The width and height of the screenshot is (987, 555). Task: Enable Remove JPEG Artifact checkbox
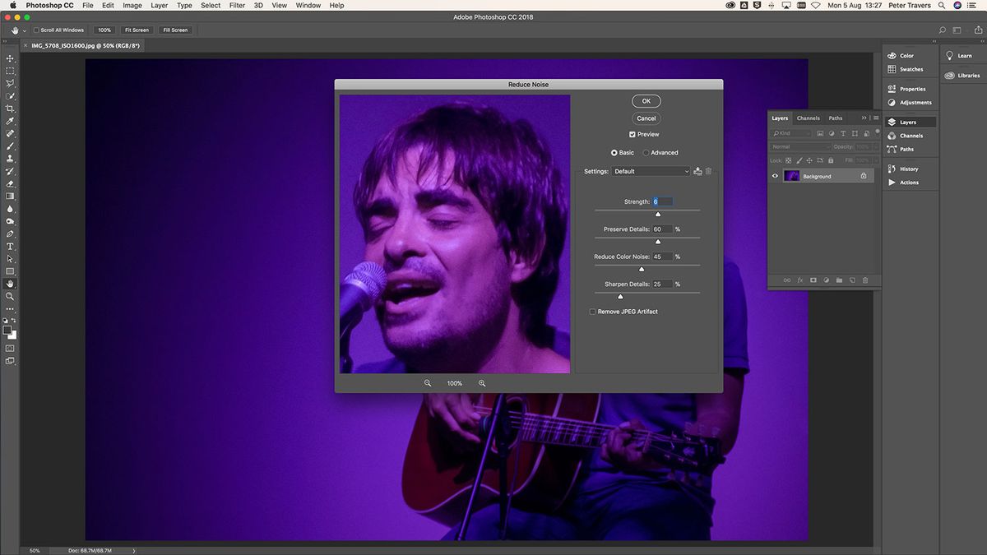[592, 312]
